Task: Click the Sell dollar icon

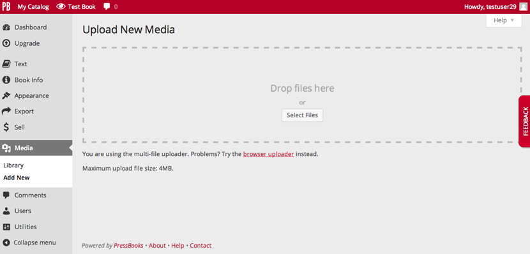Action: [x=6, y=127]
